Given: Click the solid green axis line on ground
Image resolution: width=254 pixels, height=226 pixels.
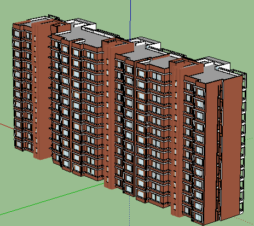Looking at the screenshot, I should point(52,199).
